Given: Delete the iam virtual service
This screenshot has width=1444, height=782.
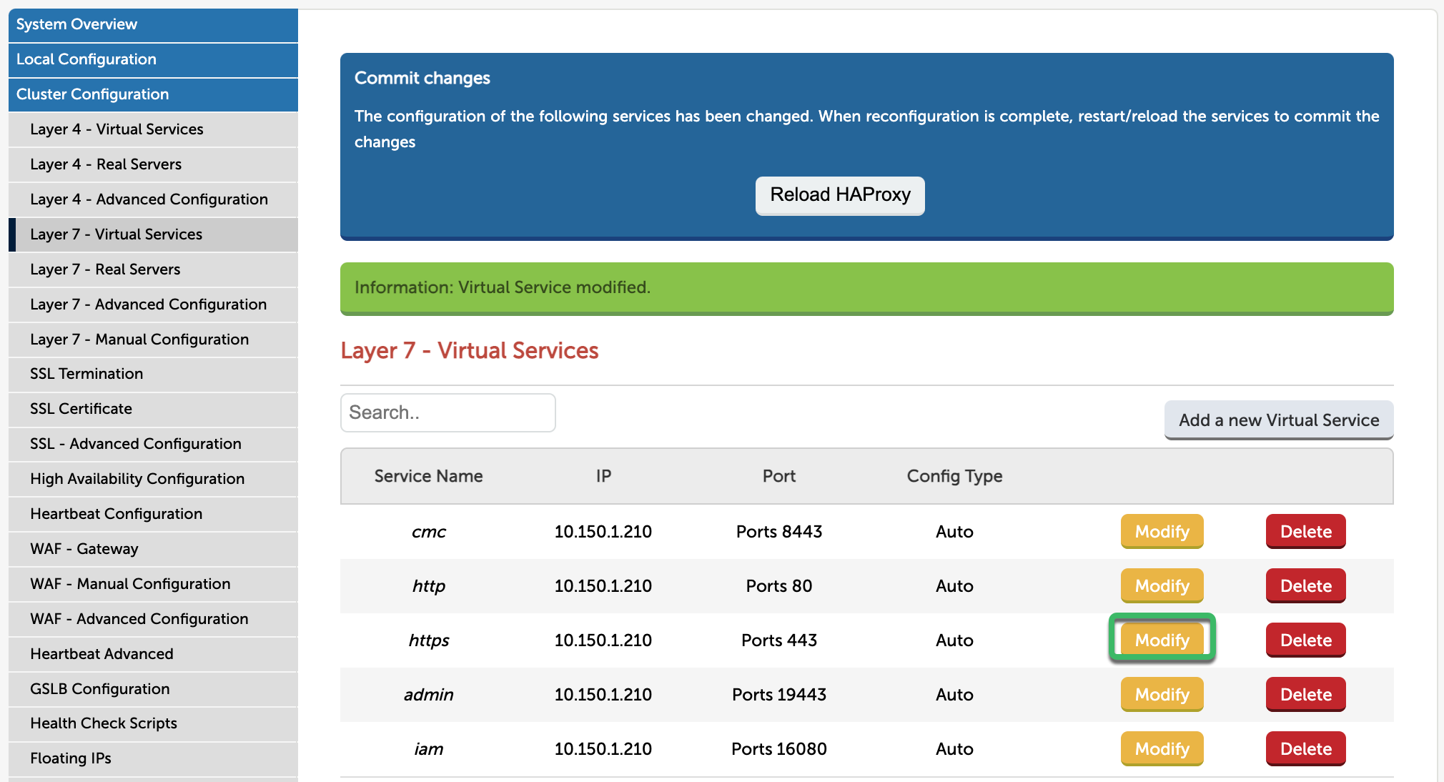Looking at the screenshot, I should coord(1305,749).
